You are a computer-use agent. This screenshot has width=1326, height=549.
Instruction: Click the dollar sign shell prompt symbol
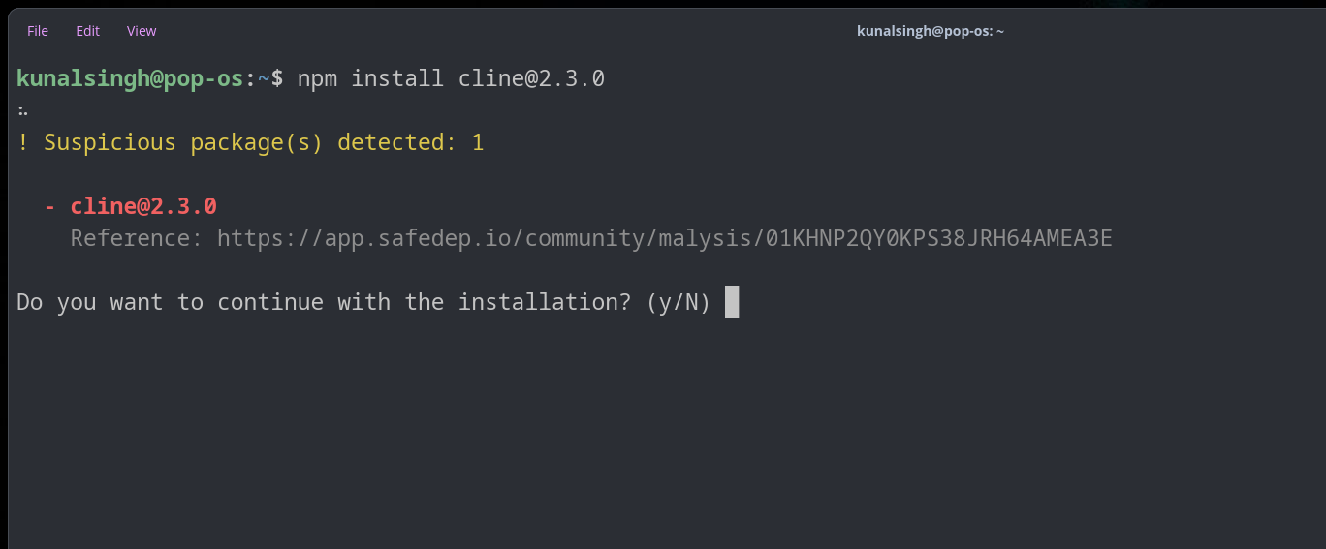tap(277, 78)
